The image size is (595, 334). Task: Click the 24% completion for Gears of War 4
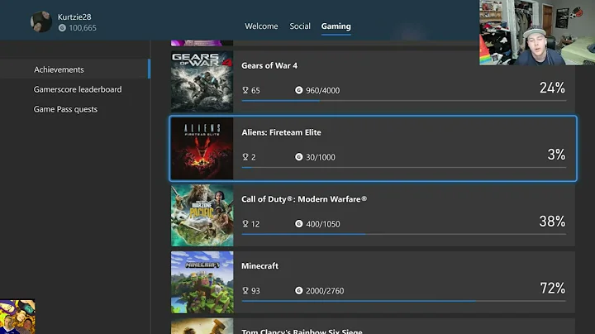pyautogui.click(x=552, y=88)
